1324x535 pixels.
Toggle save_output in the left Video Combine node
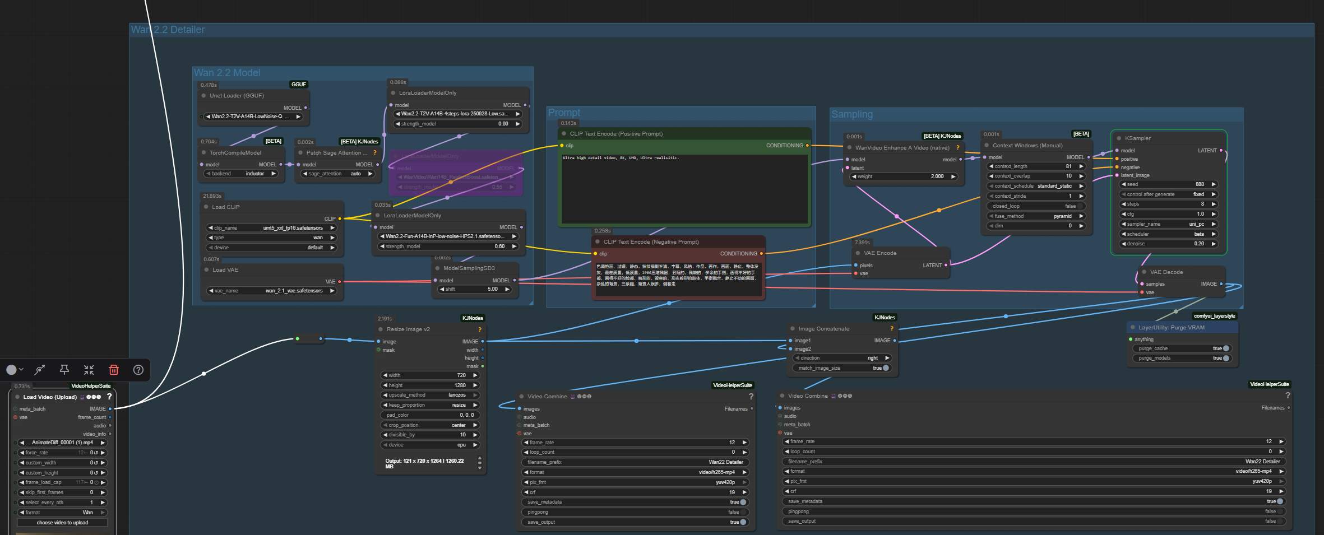coord(635,522)
